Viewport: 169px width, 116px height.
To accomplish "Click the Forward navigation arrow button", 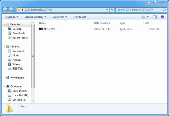I will point(11,10).
